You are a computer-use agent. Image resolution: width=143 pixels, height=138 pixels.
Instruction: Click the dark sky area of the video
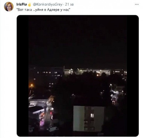point(78,40)
